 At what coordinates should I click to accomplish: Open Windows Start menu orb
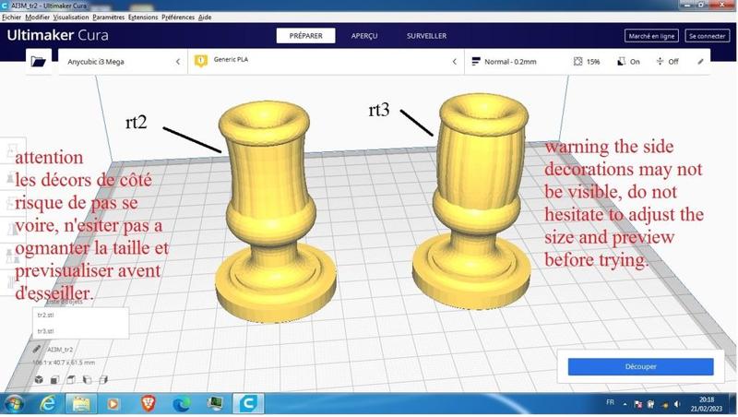(x=14, y=404)
